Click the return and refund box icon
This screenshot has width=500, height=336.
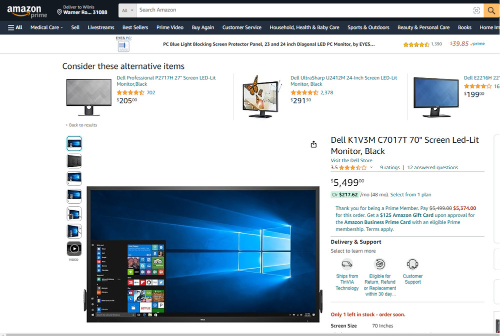coord(380,264)
